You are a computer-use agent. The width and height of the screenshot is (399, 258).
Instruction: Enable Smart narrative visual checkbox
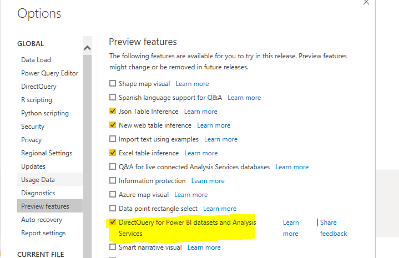(x=113, y=247)
